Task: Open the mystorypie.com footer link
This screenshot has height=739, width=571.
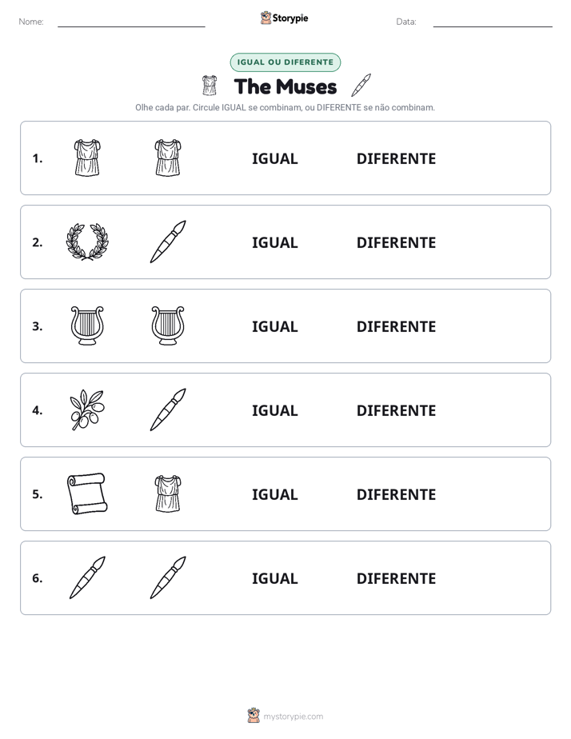Action: (293, 717)
